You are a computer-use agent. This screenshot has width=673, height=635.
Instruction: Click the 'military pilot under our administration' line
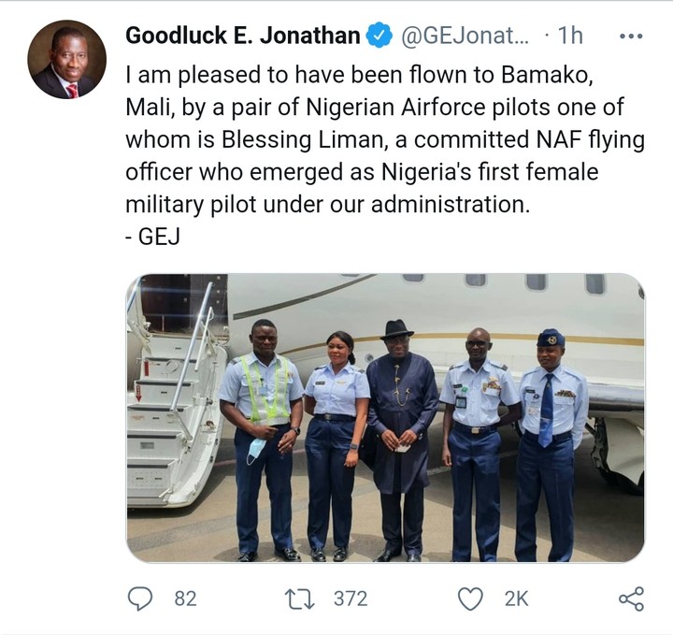tap(327, 205)
